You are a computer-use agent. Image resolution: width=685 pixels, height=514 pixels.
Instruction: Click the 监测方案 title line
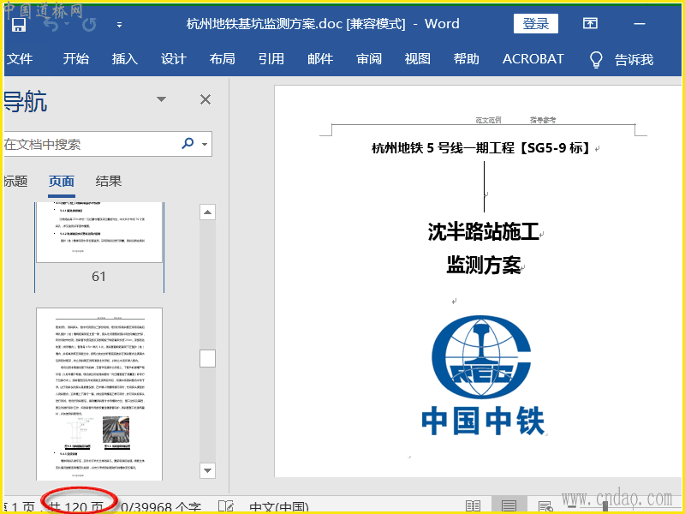pyautogui.click(x=483, y=265)
